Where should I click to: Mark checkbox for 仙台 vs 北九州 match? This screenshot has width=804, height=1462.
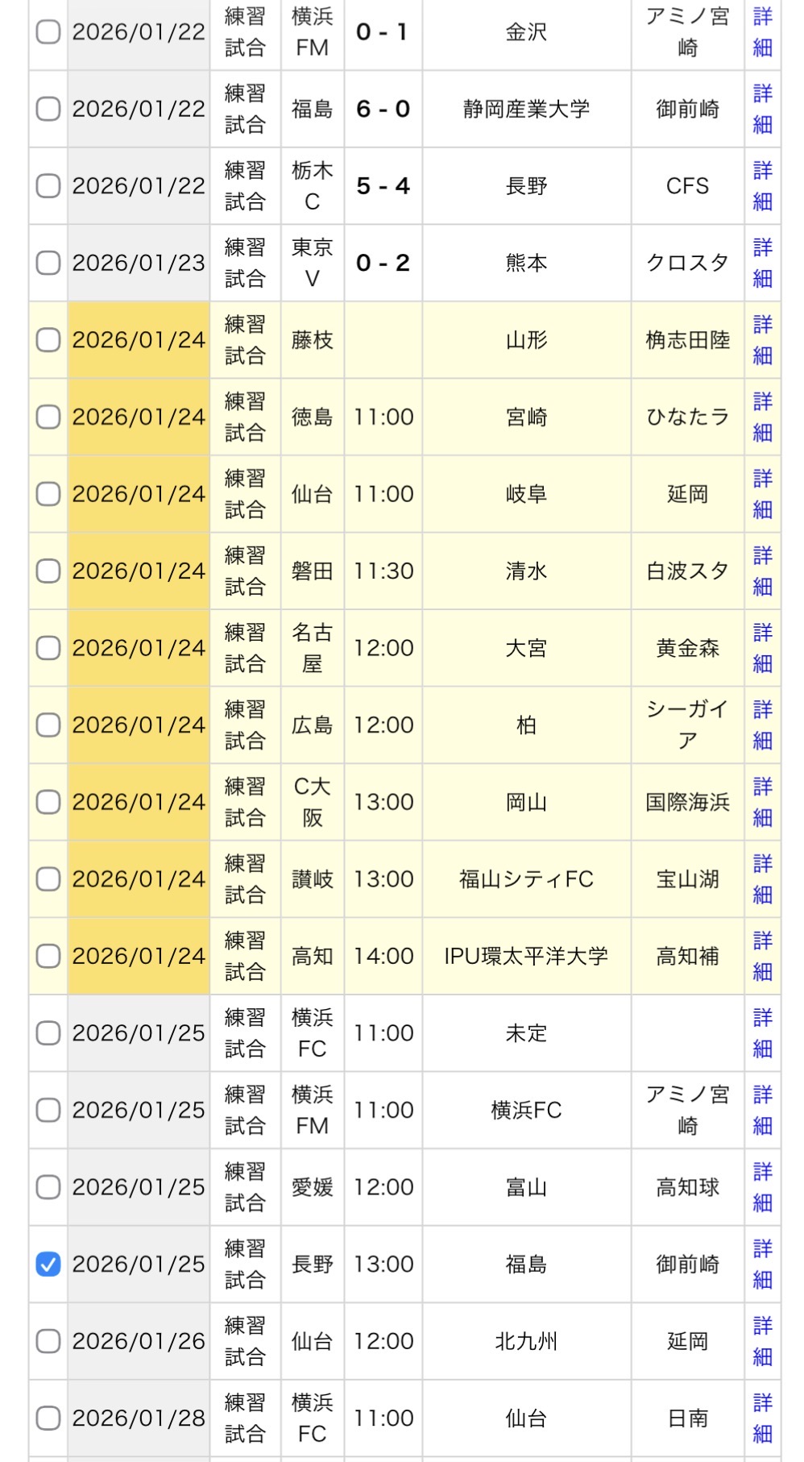48,1341
